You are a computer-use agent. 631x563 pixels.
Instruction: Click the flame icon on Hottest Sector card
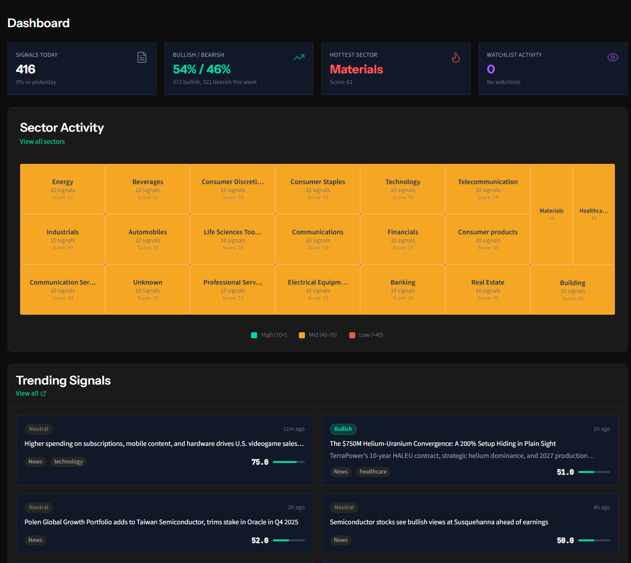point(456,57)
